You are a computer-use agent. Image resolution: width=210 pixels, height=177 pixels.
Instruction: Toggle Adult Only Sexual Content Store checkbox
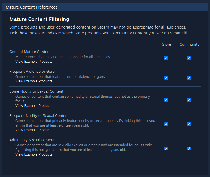point(166,149)
